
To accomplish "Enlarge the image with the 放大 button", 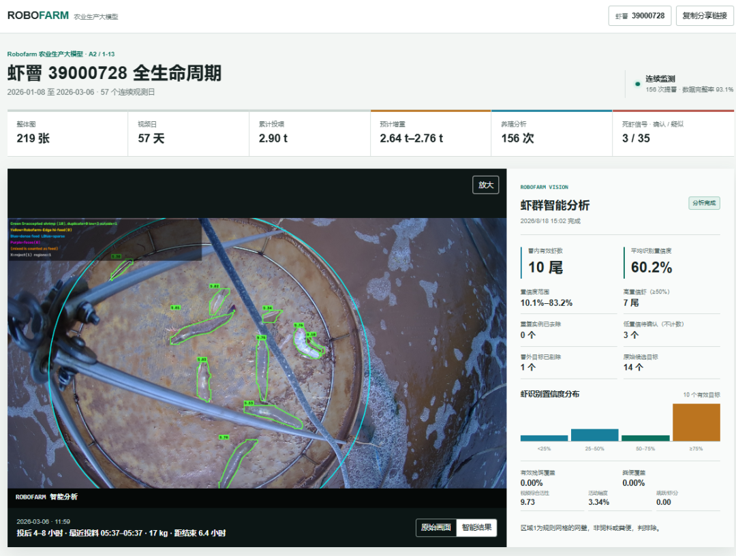I will pyautogui.click(x=486, y=185).
